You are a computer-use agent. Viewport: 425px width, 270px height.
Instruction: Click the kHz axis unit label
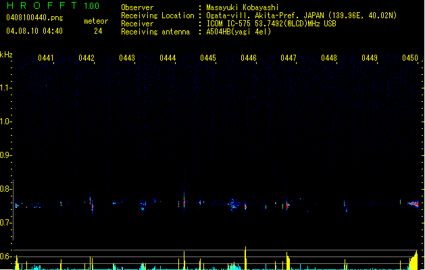click(6, 55)
